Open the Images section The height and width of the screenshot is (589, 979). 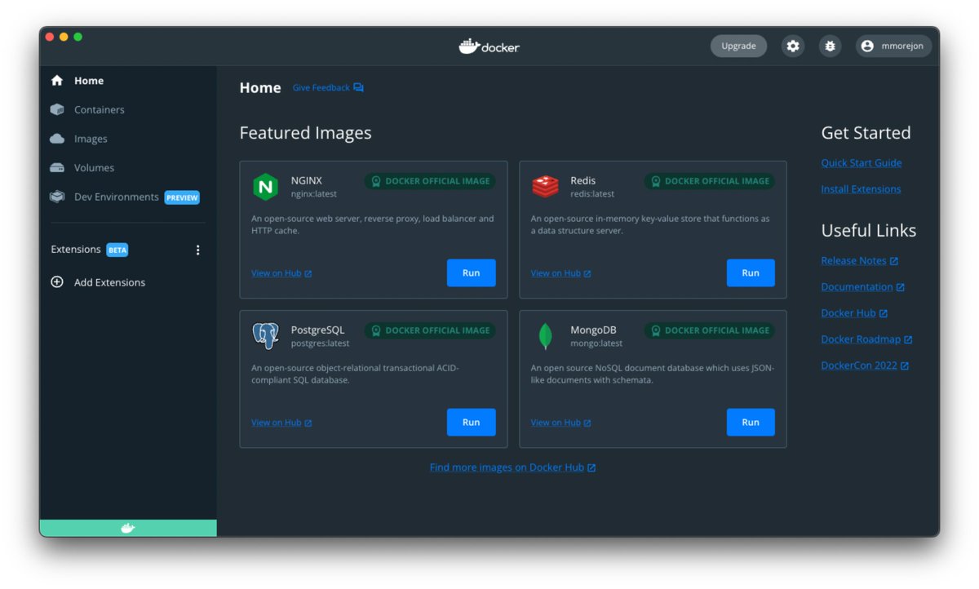coord(128,139)
